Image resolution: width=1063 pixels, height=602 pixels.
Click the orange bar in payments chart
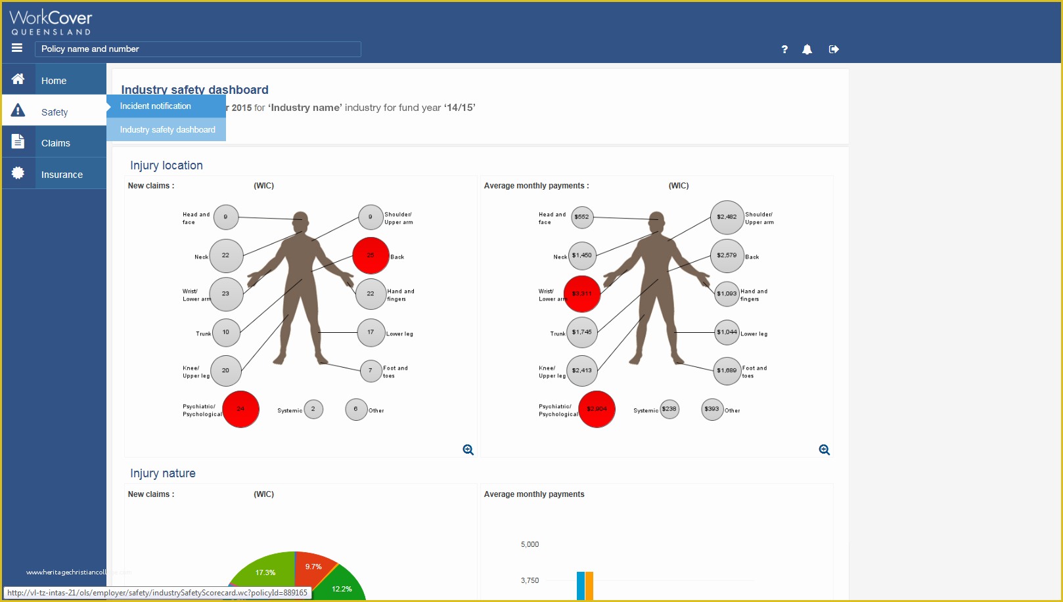(589, 586)
